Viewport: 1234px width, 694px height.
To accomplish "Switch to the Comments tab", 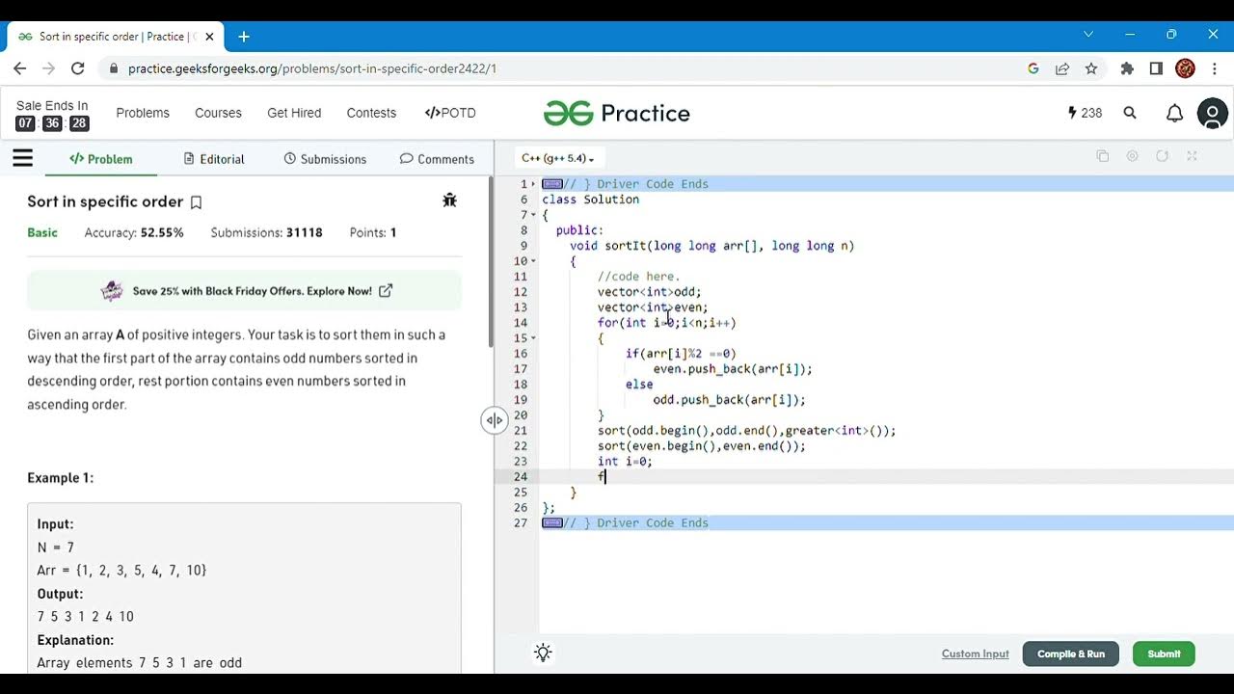I will [x=437, y=159].
